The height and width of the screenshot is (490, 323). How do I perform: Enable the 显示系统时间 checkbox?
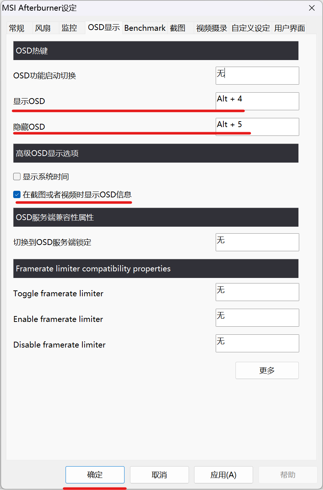[x=17, y=177]
